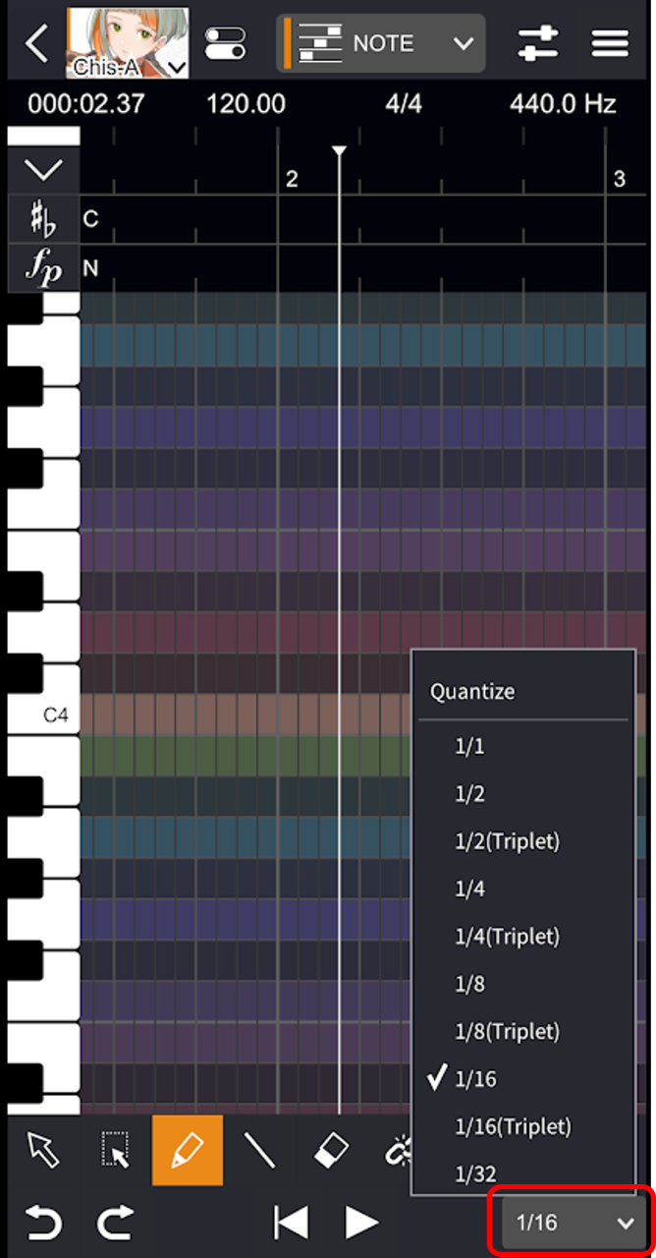Open the hamburger menu
This screenshot has height=1258, width=656.
(611, 43)
